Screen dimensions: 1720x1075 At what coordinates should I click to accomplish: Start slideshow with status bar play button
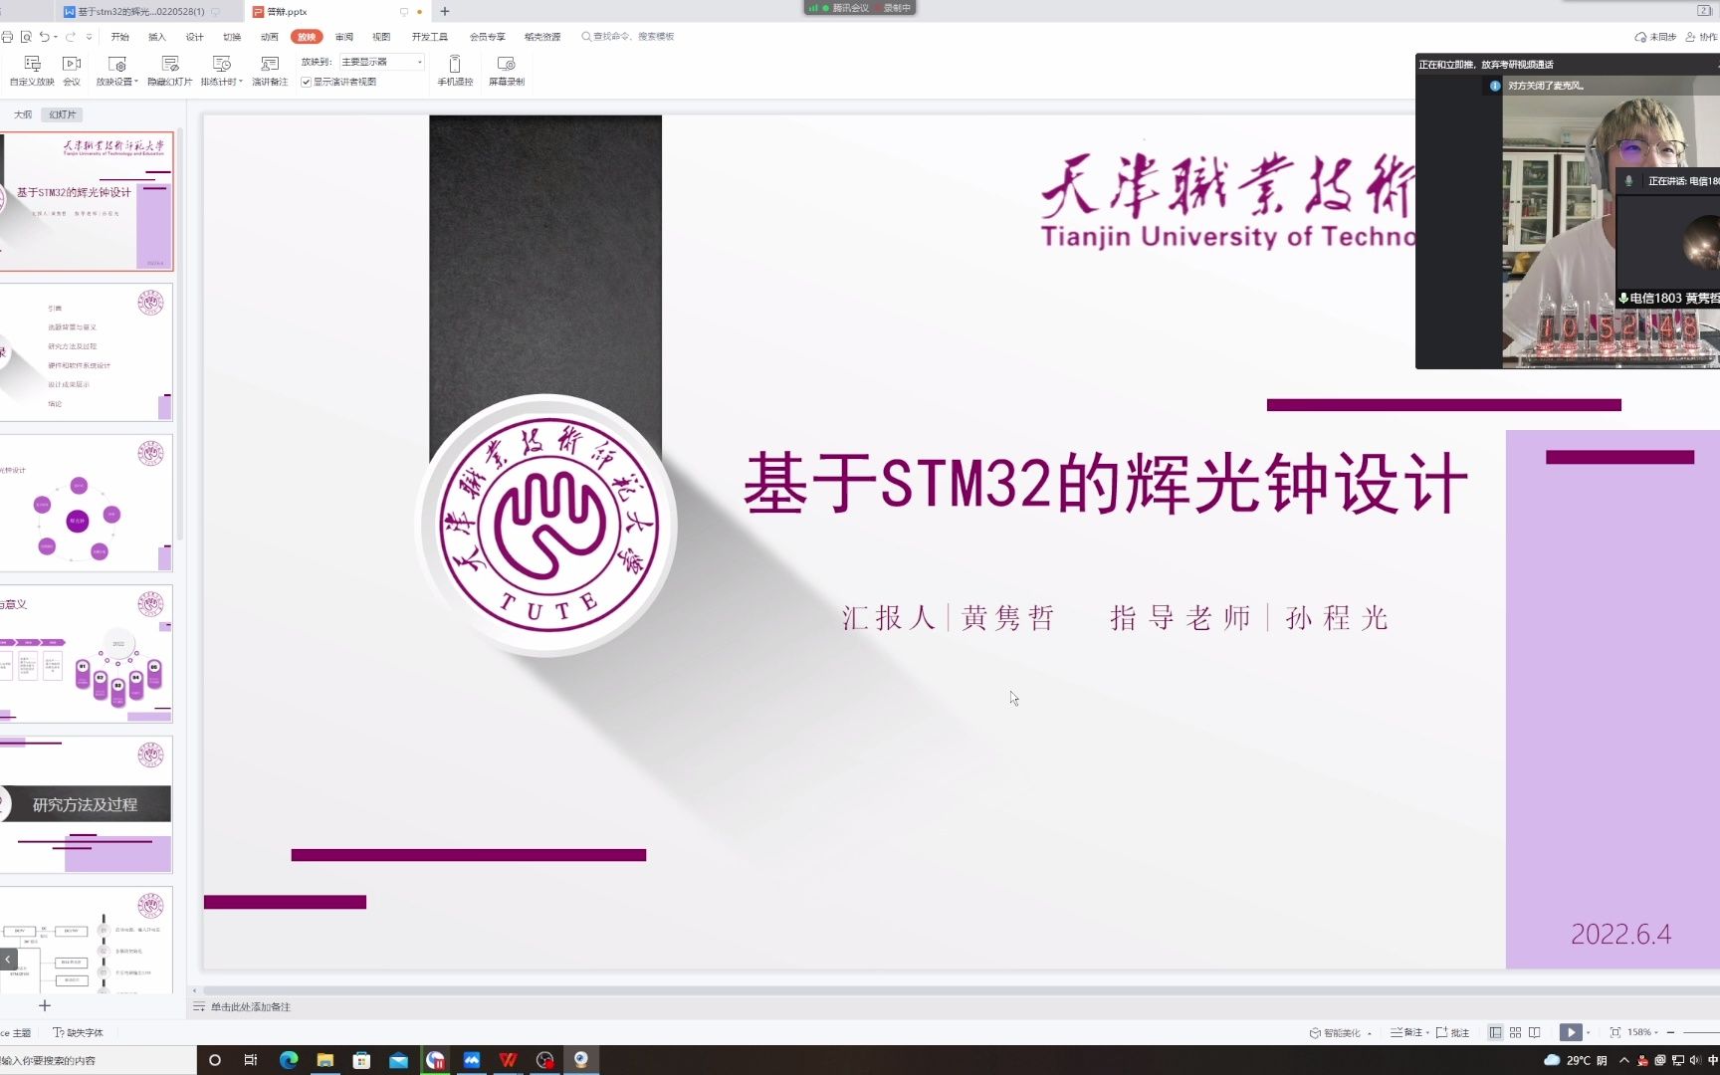click(x=1571, y=1032)
